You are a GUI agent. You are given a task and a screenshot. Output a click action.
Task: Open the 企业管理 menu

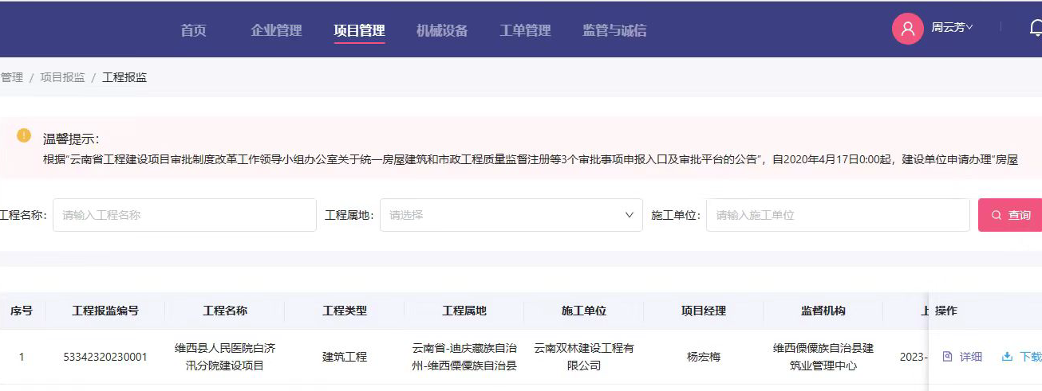click(x=276, y=31)
